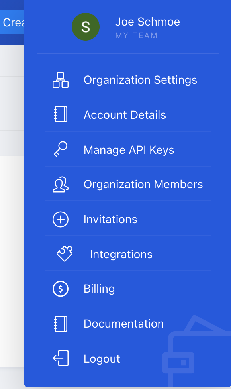Image resolution: width=231 pixels, height=389 pixels.
Task: Go to Organization Members
Action: tap(127, 184)
